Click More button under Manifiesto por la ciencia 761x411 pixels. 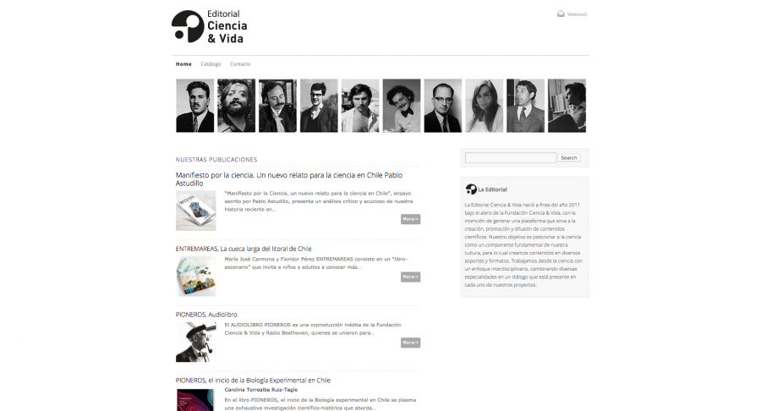pyautogui.click(x=411, y=219)
